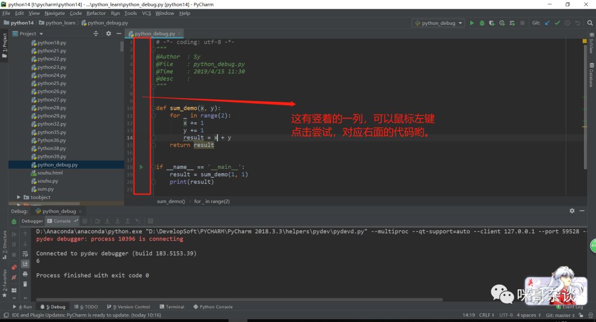Click the fold marker for def sum_demo
The image size is (596, 322).
pos(153,108)
